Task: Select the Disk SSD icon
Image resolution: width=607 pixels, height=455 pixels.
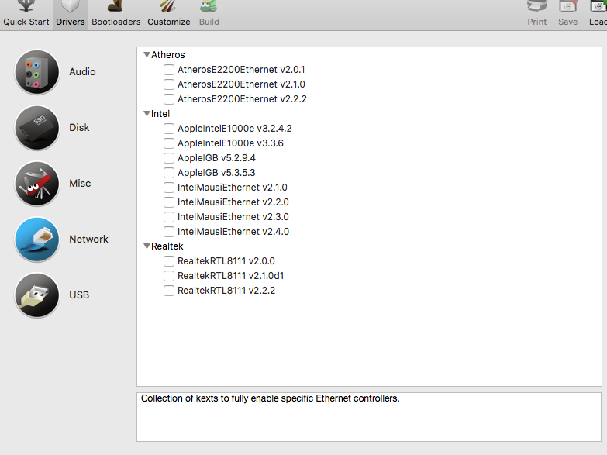Action: click(36, 128)
